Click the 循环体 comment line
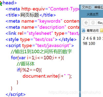 tap(26, 64)
